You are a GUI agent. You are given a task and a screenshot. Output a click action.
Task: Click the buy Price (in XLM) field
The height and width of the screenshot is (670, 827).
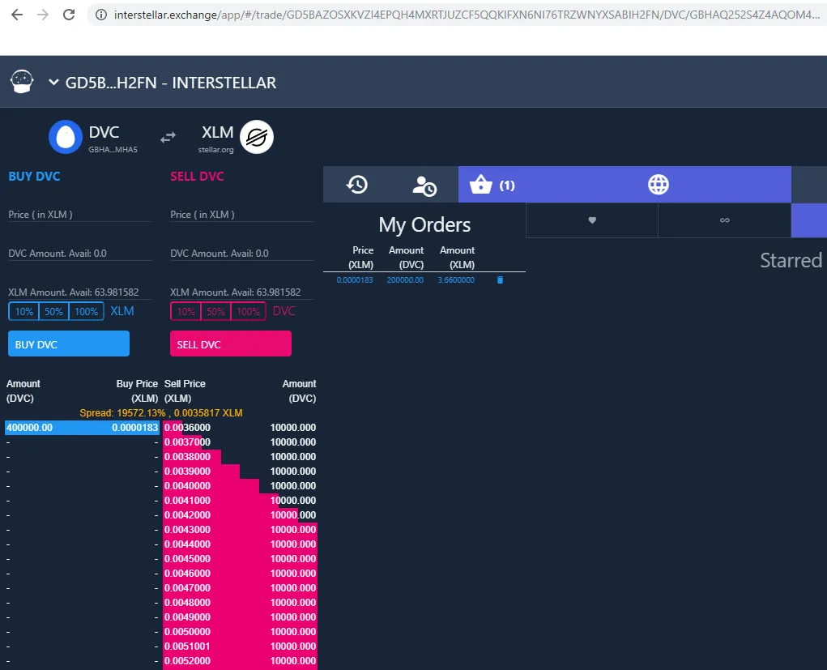pos(80,215)
